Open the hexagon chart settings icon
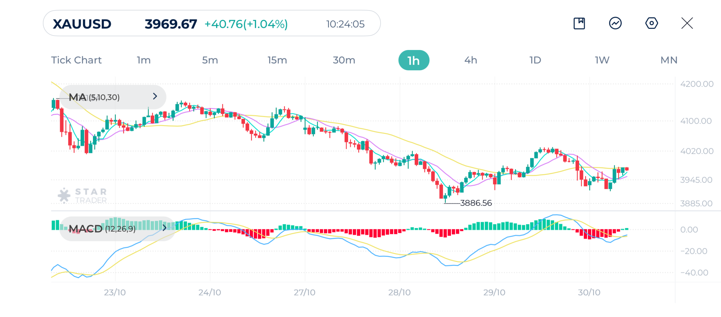The image size is (721, 317). (x=651, y=24)
